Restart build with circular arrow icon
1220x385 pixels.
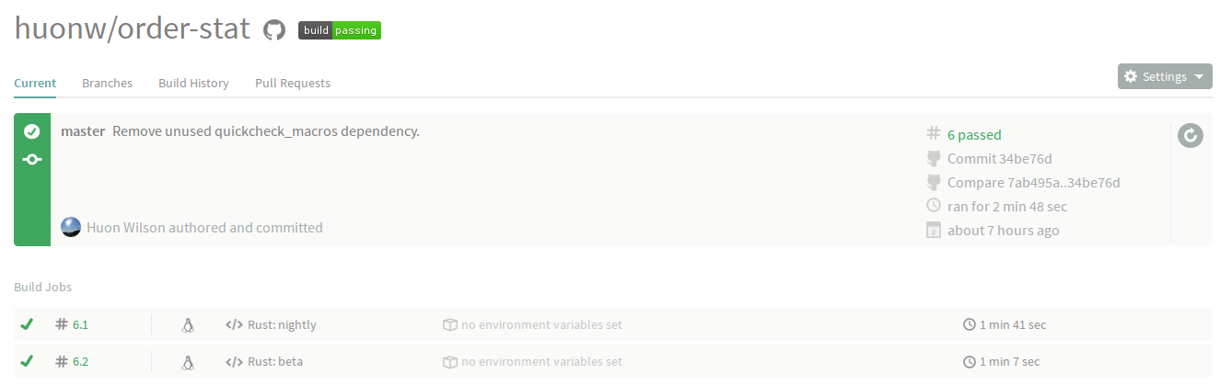click(x=1191, y=136)
